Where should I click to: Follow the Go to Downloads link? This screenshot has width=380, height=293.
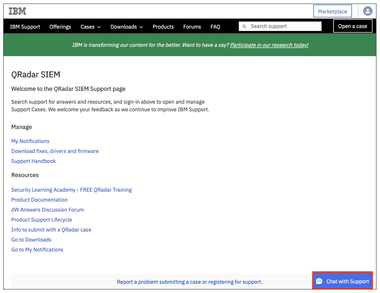(x=32, y=240)
